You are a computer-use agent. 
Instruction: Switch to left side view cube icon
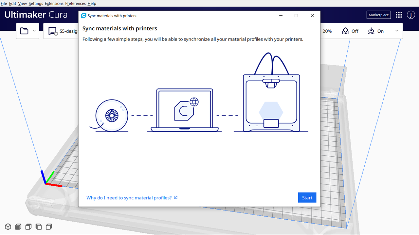coord(39,227)
